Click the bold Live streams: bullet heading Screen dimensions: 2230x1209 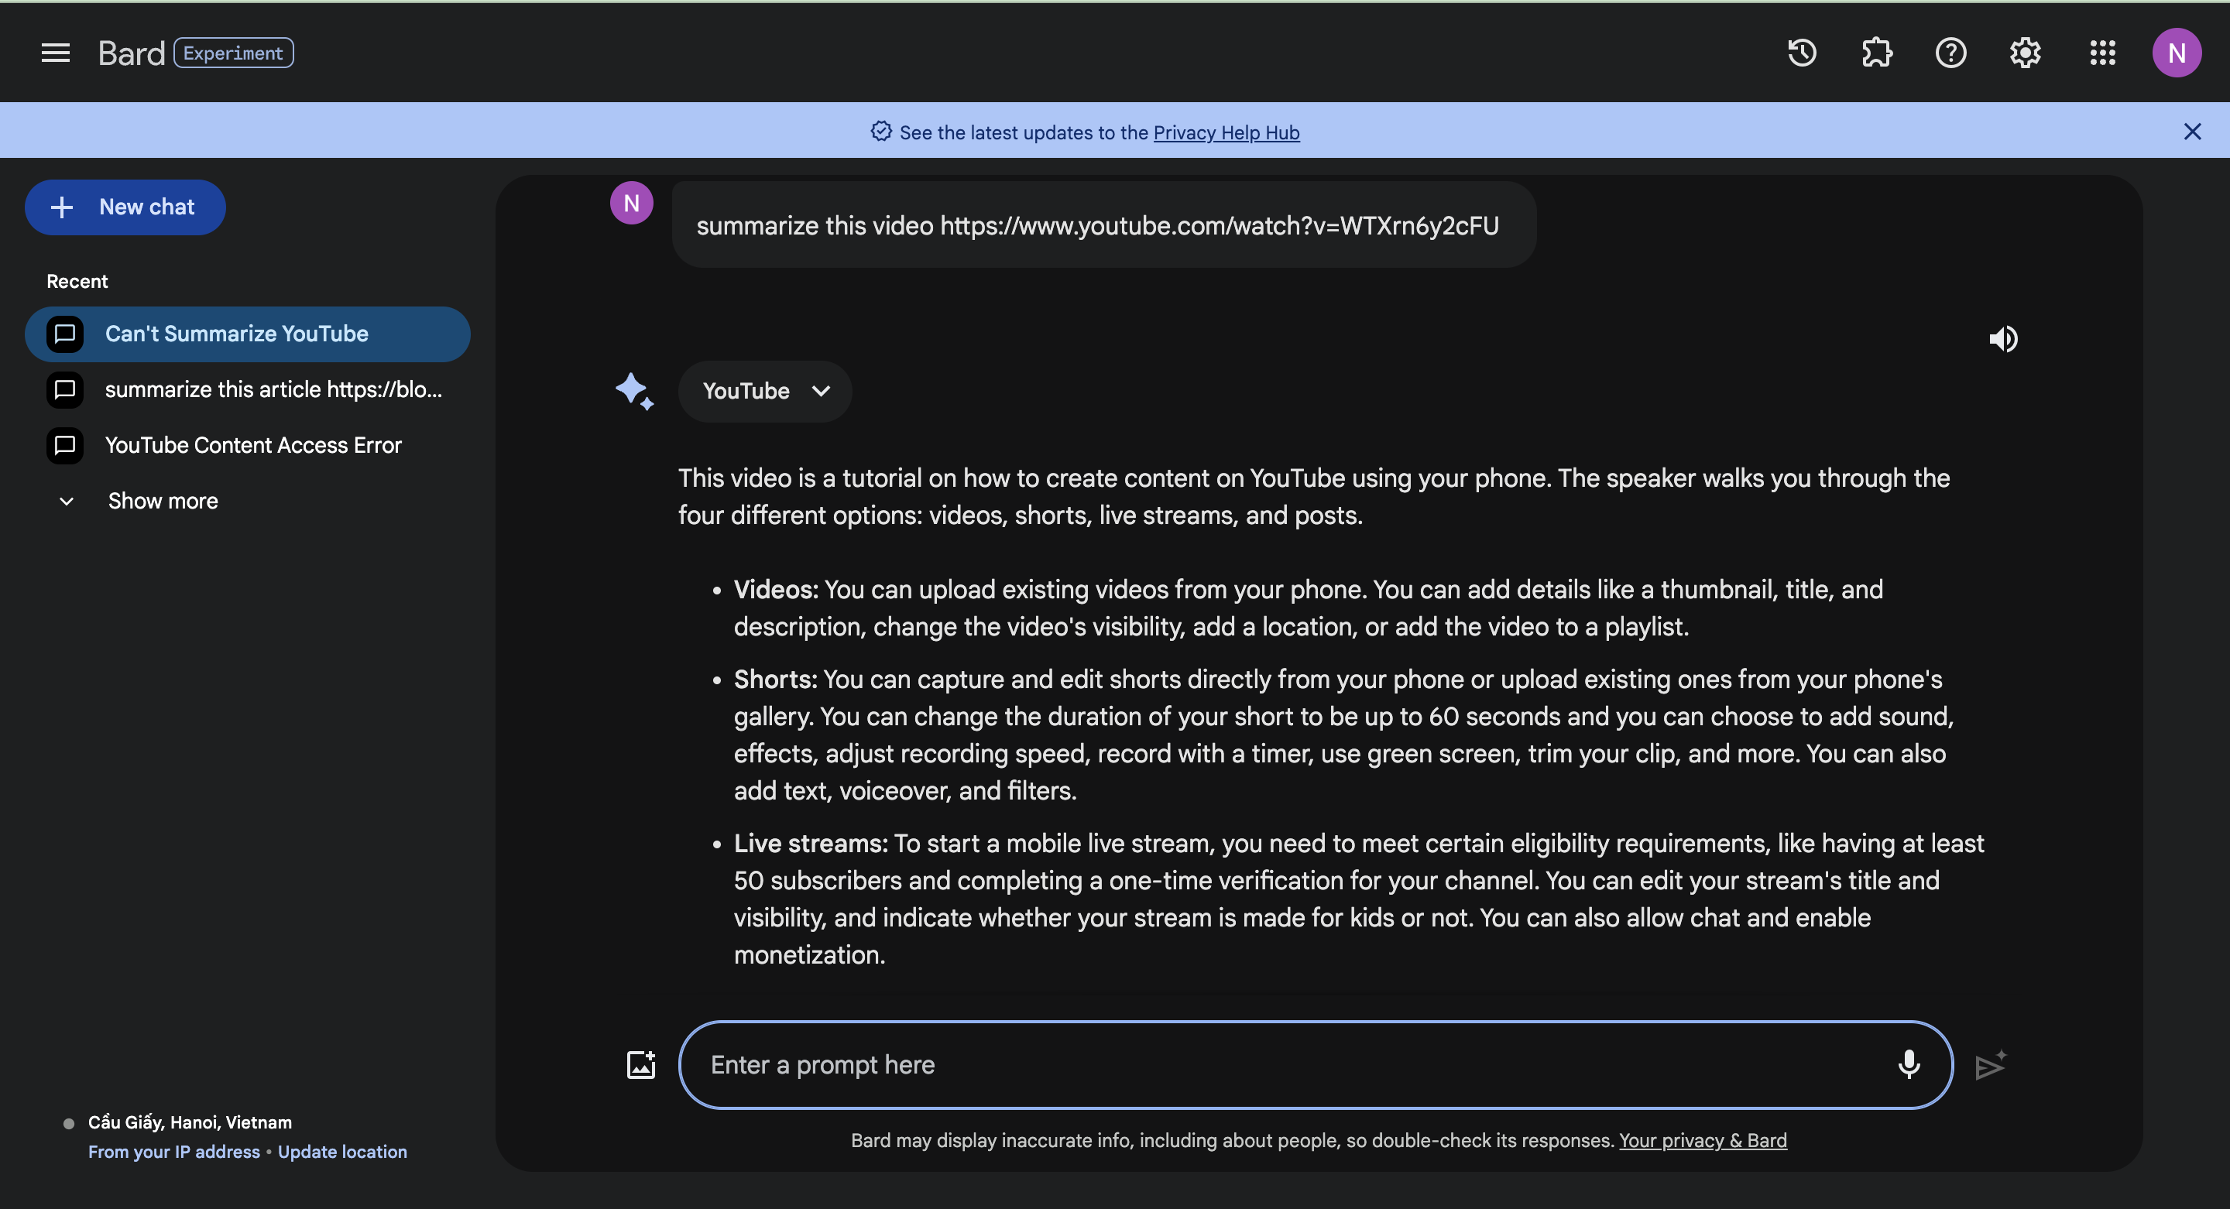point(811,844)
